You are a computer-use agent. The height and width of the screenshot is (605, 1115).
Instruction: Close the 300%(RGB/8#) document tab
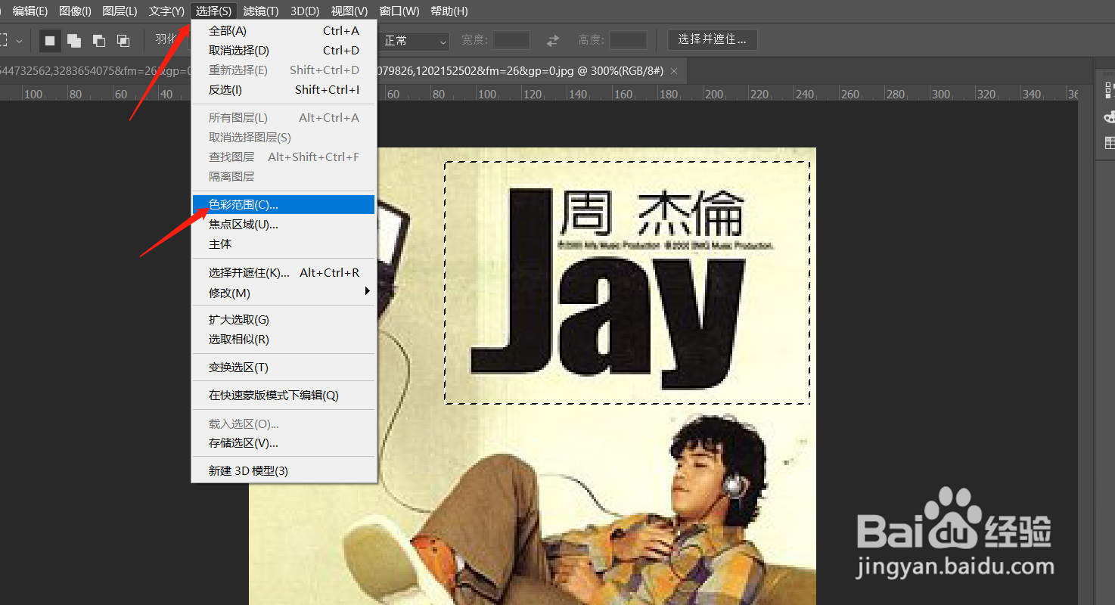click(x=674, y=71)
